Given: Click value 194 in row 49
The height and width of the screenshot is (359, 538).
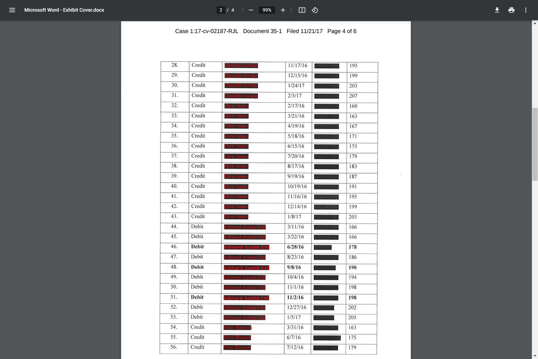Looking at the screenshot, I should point(353,278).
